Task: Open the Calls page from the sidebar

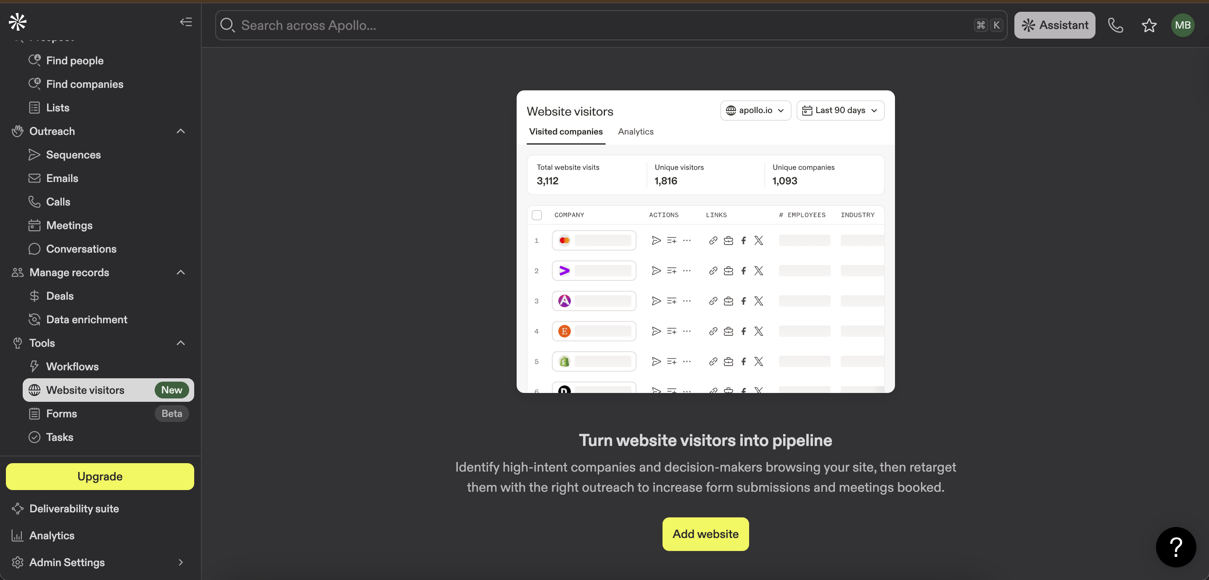Action: 58,201
